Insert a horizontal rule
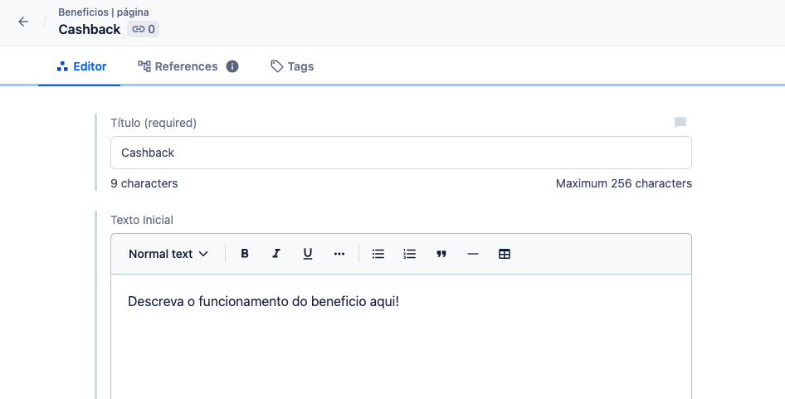The height and width of the screenshot is (399, 785). click(473, 254)
